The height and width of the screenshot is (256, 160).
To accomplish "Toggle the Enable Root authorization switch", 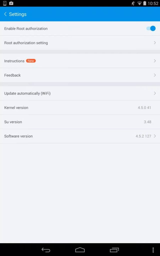I will click(x=151, y=28).
